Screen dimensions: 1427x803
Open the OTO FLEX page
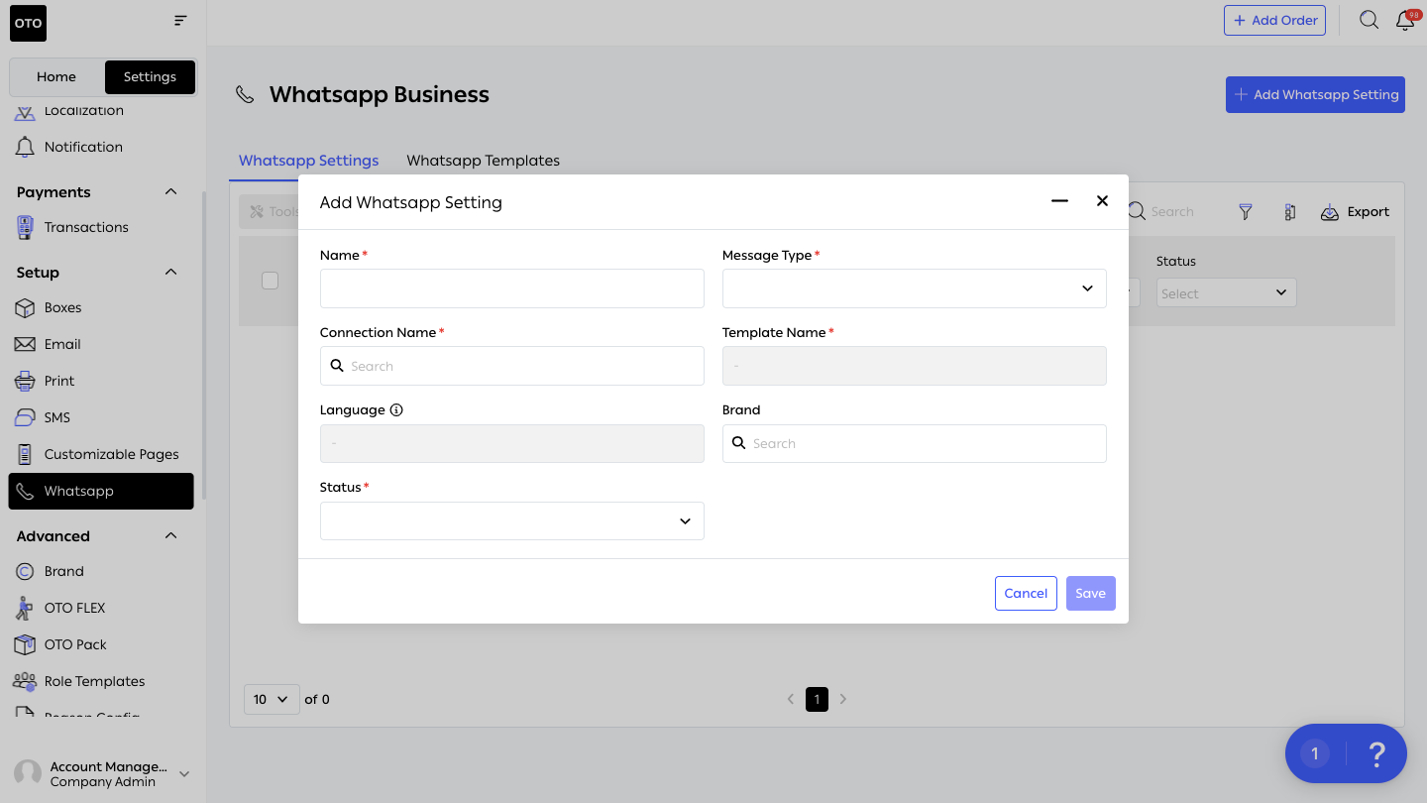tap(74, 608)
